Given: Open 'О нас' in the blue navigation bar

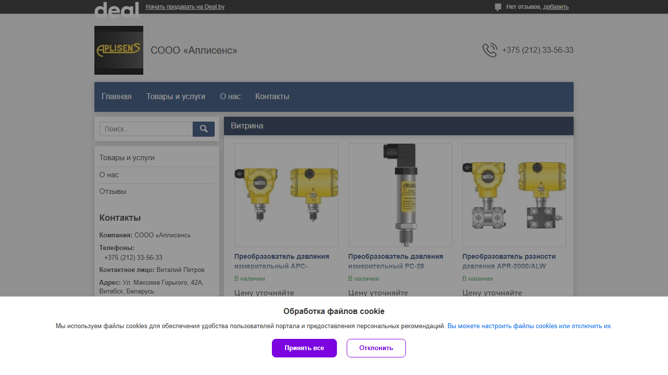Looking at the screenshot, I should [x=230, y=96].
